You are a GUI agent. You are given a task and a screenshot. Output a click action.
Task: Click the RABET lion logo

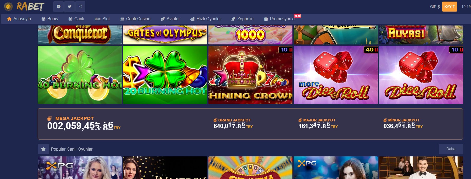click(8, 7)
